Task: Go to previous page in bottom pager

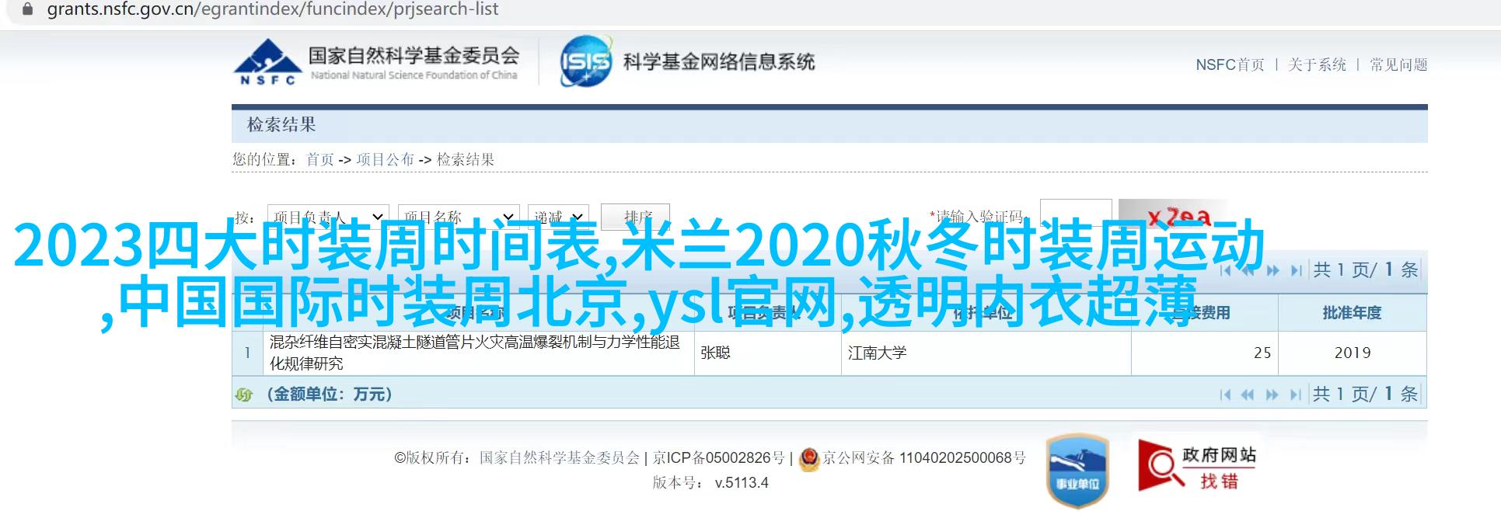Action: (x=1248, y=395)
